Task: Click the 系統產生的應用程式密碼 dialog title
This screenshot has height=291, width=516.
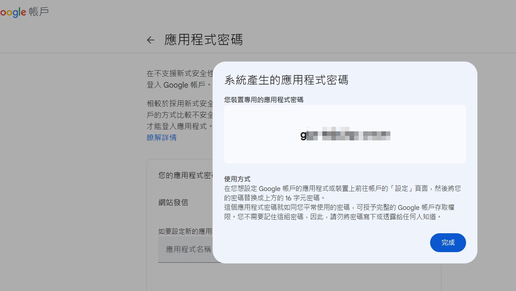Action: pyautogui.click(x=286, y=80)
